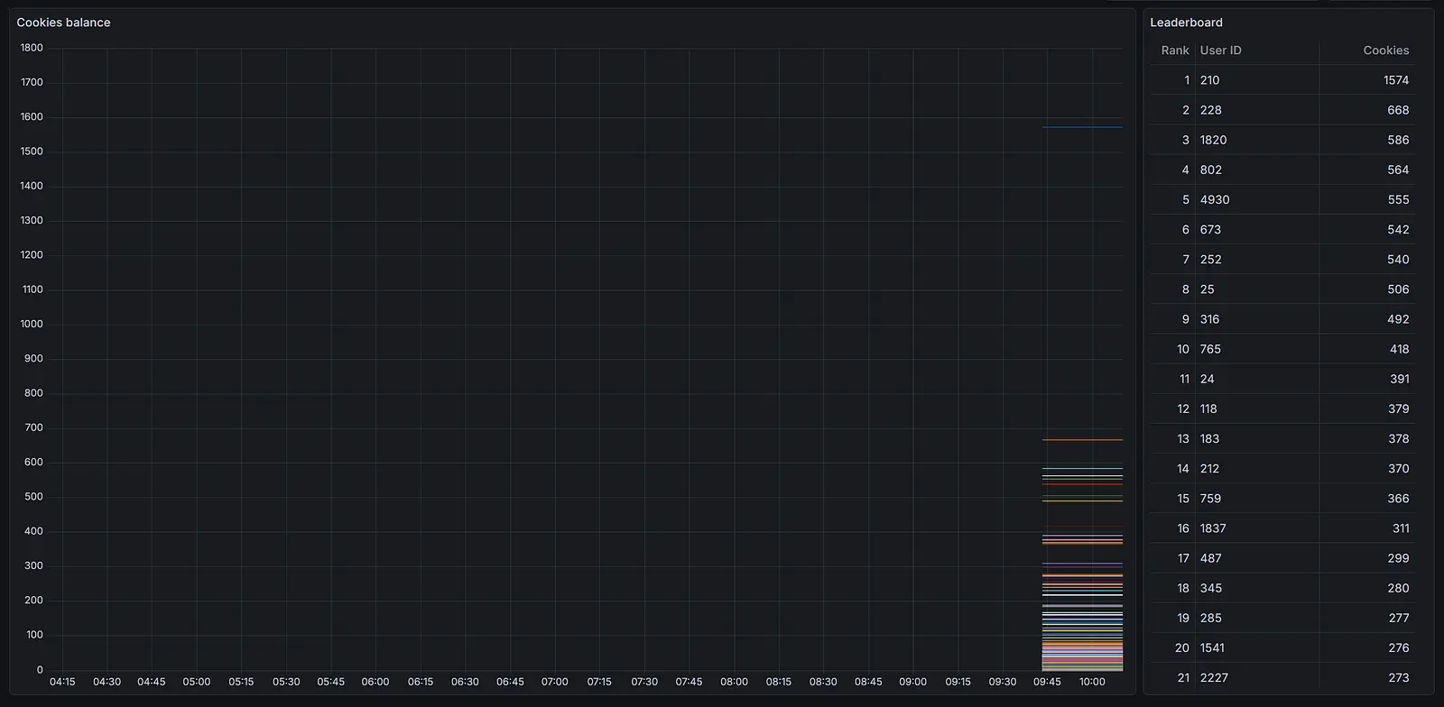The image size is (1444, 707).
Task: Click cookies value 366 in leaderboard
Action: pyautogui.click(x=1398, y=499)
